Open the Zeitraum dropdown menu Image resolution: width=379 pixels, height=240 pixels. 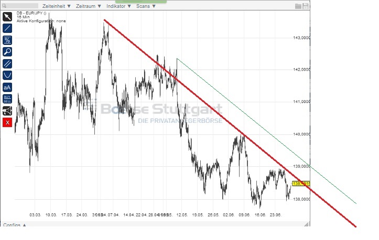point(89,6)
